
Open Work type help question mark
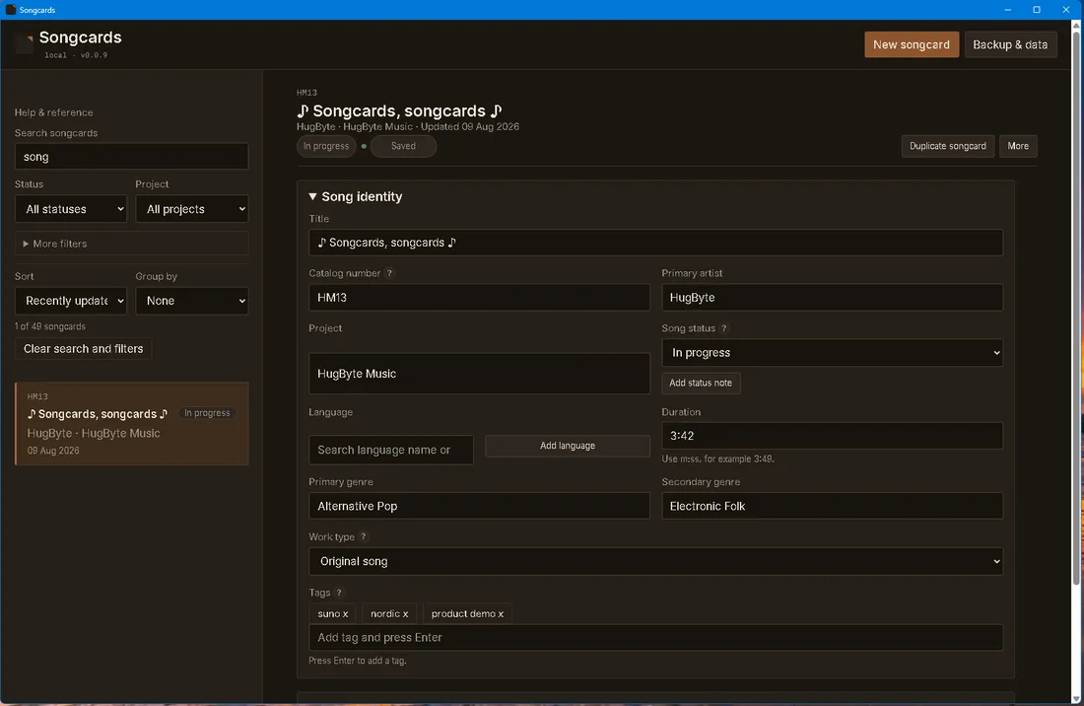(x=363, y=536)
